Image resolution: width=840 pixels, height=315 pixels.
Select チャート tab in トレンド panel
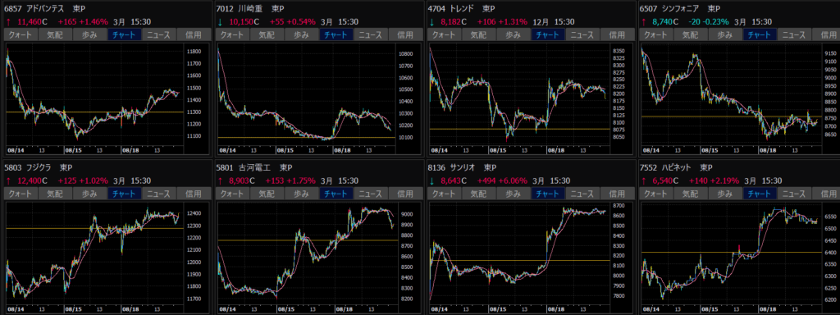[547, 34]
